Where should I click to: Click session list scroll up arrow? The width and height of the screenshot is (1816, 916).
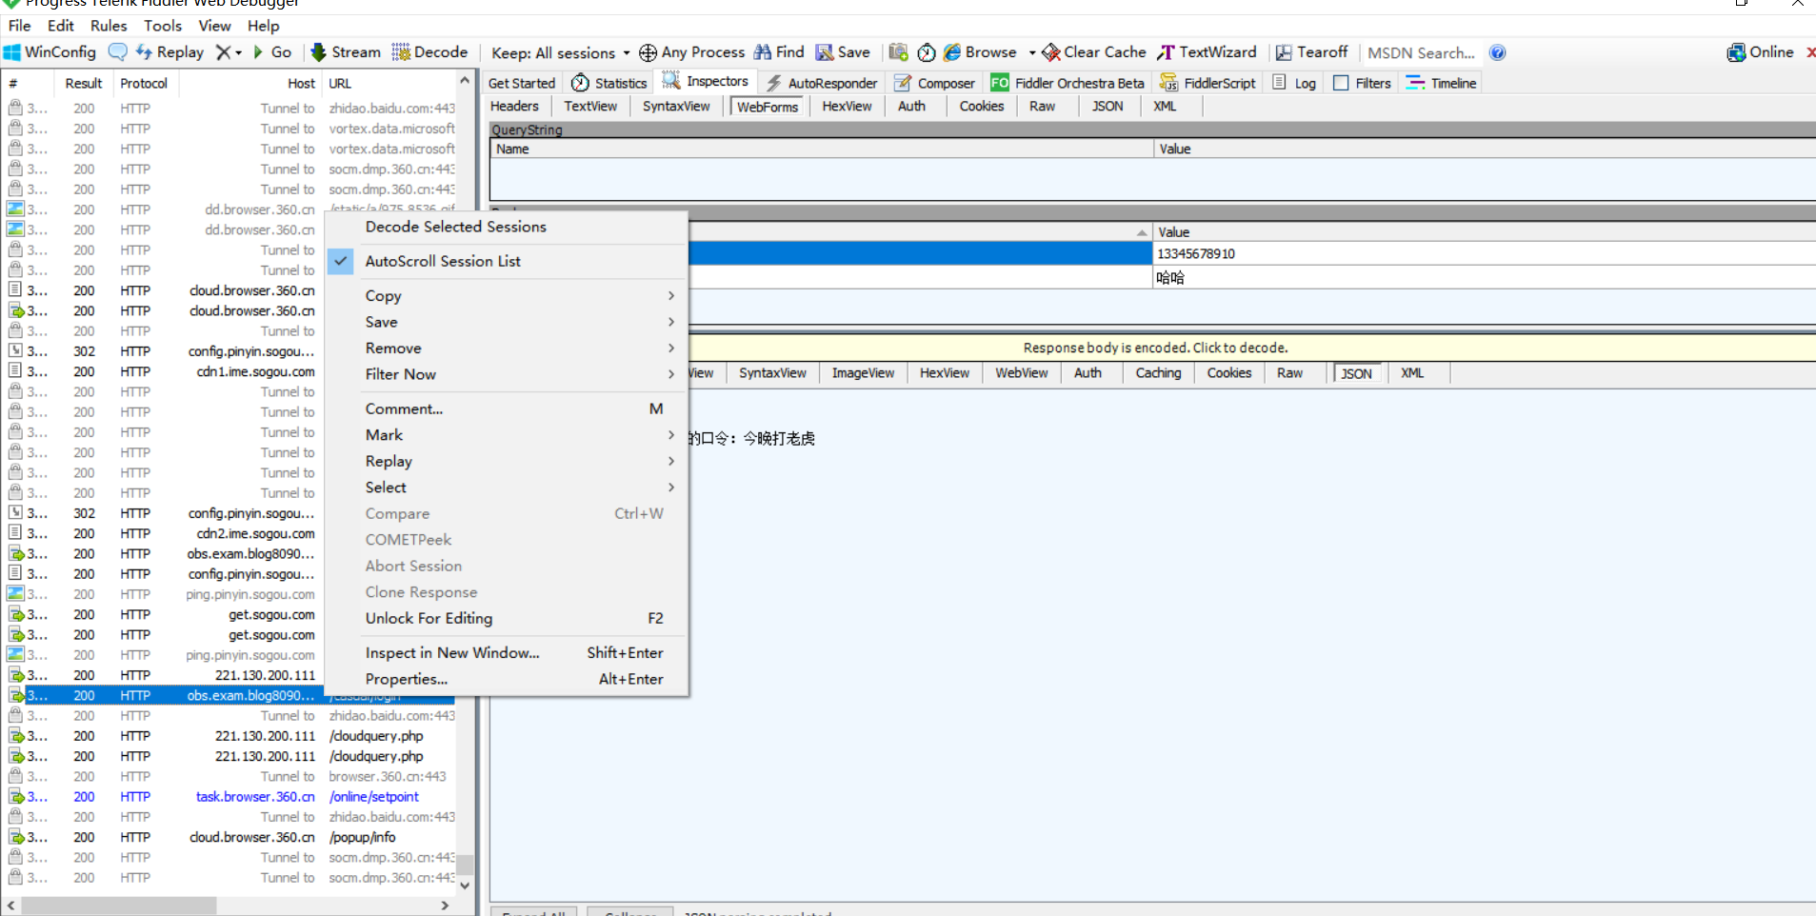[x=465, y=81]
